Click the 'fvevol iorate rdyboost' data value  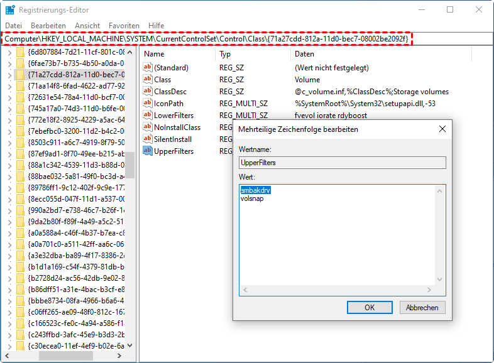pyautogui.click(x=331, y=115)
